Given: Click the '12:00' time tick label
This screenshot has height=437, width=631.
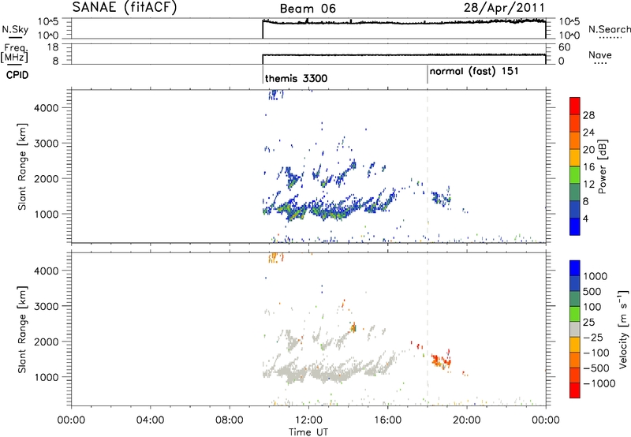Looking at the screenshot, I should (308, 420).
